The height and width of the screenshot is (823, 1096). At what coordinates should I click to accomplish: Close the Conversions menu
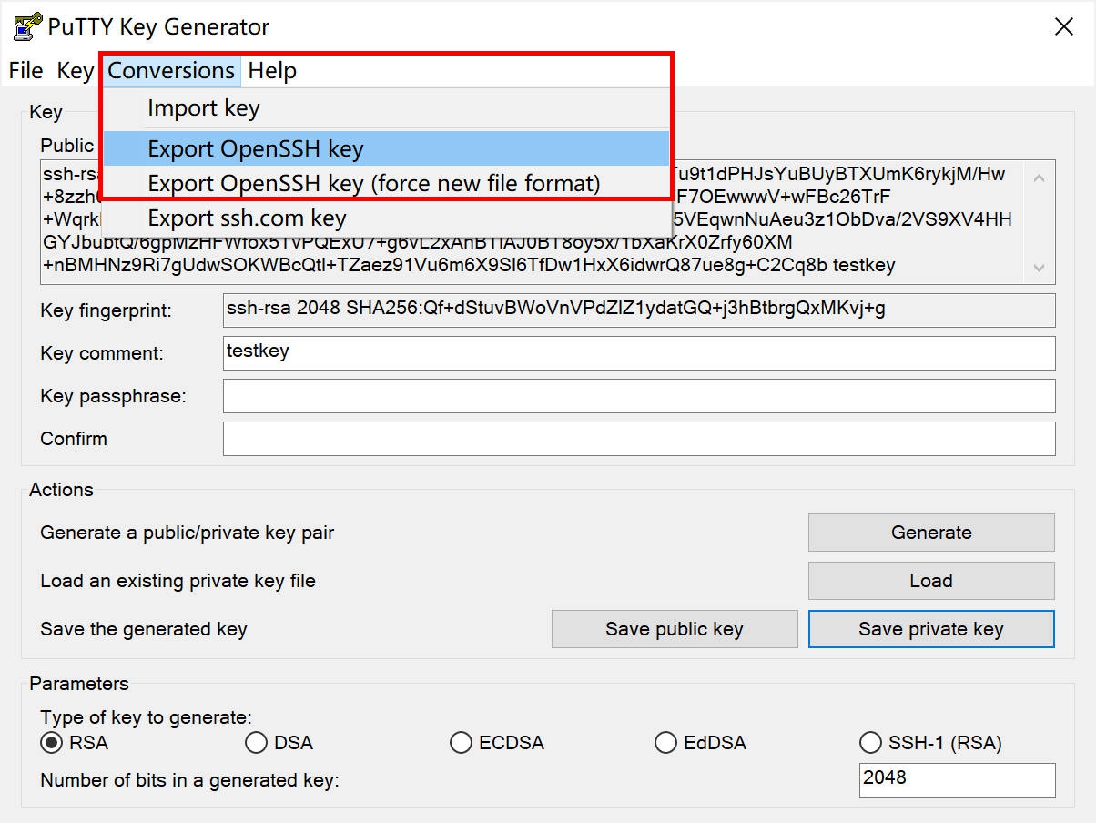(x=171, y=70)
